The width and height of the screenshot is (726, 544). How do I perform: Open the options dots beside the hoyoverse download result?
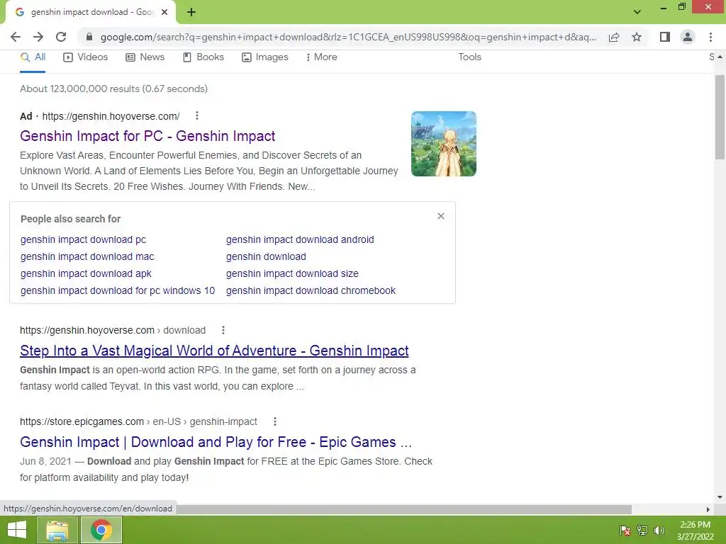[x=223, y=330]
